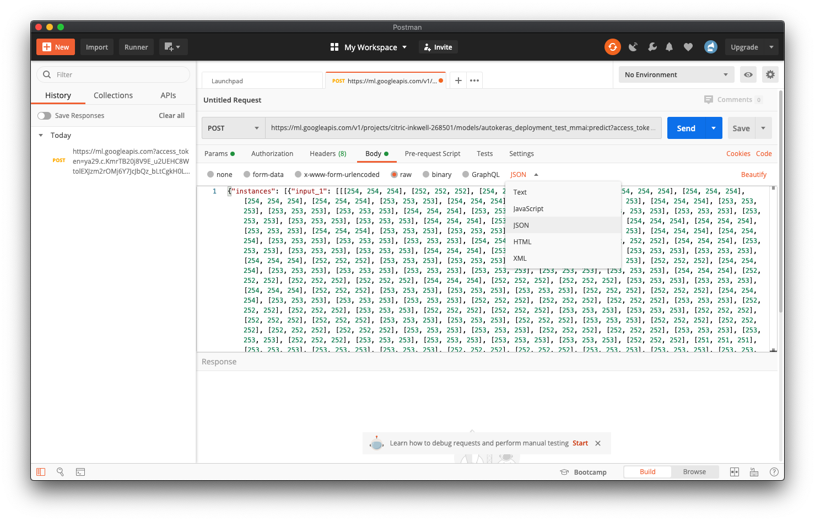Select the form-data body type
The image size is (815, 521).
[x=247, y=174]
